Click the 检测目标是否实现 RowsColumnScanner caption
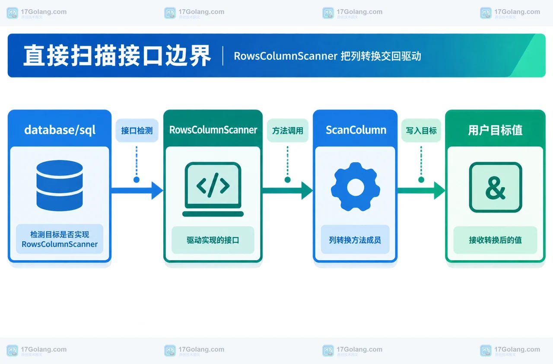This screenshot has width=553, height=364. [60, 239]
